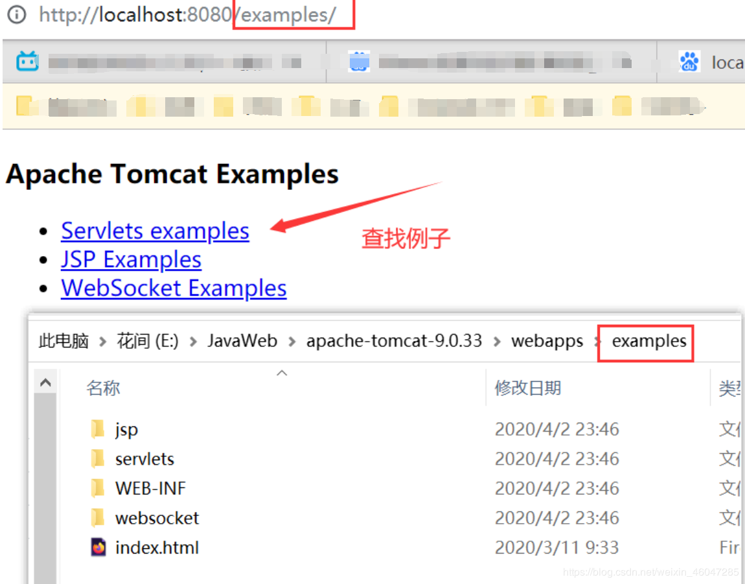Viewport: 745px width, 584px height.
Task: Sort files by 名称 column header
Action: [x=104, y=388]
